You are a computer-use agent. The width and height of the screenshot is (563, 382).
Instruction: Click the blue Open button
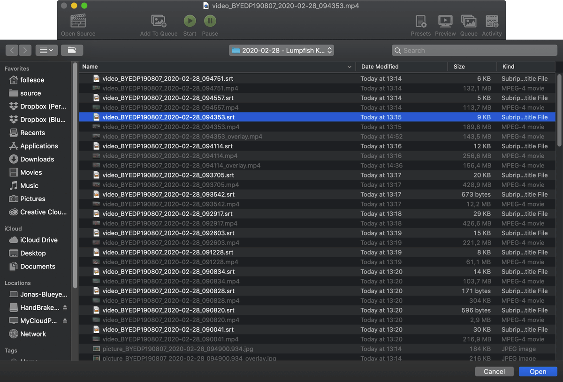pyautogui.click(x=538, y=371)
